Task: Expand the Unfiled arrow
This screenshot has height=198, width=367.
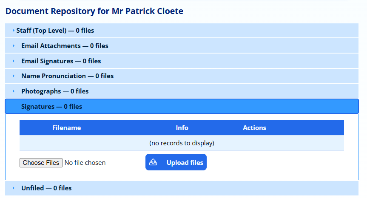Action: pos(14,188)
